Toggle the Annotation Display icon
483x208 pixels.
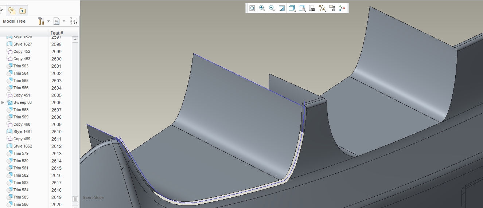point(332,8)
